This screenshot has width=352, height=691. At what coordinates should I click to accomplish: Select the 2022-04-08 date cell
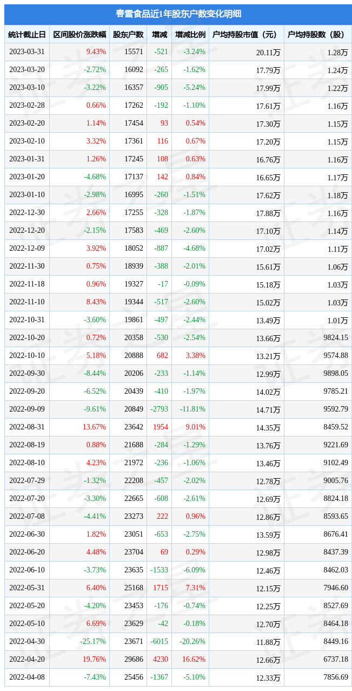coord(27,677)
